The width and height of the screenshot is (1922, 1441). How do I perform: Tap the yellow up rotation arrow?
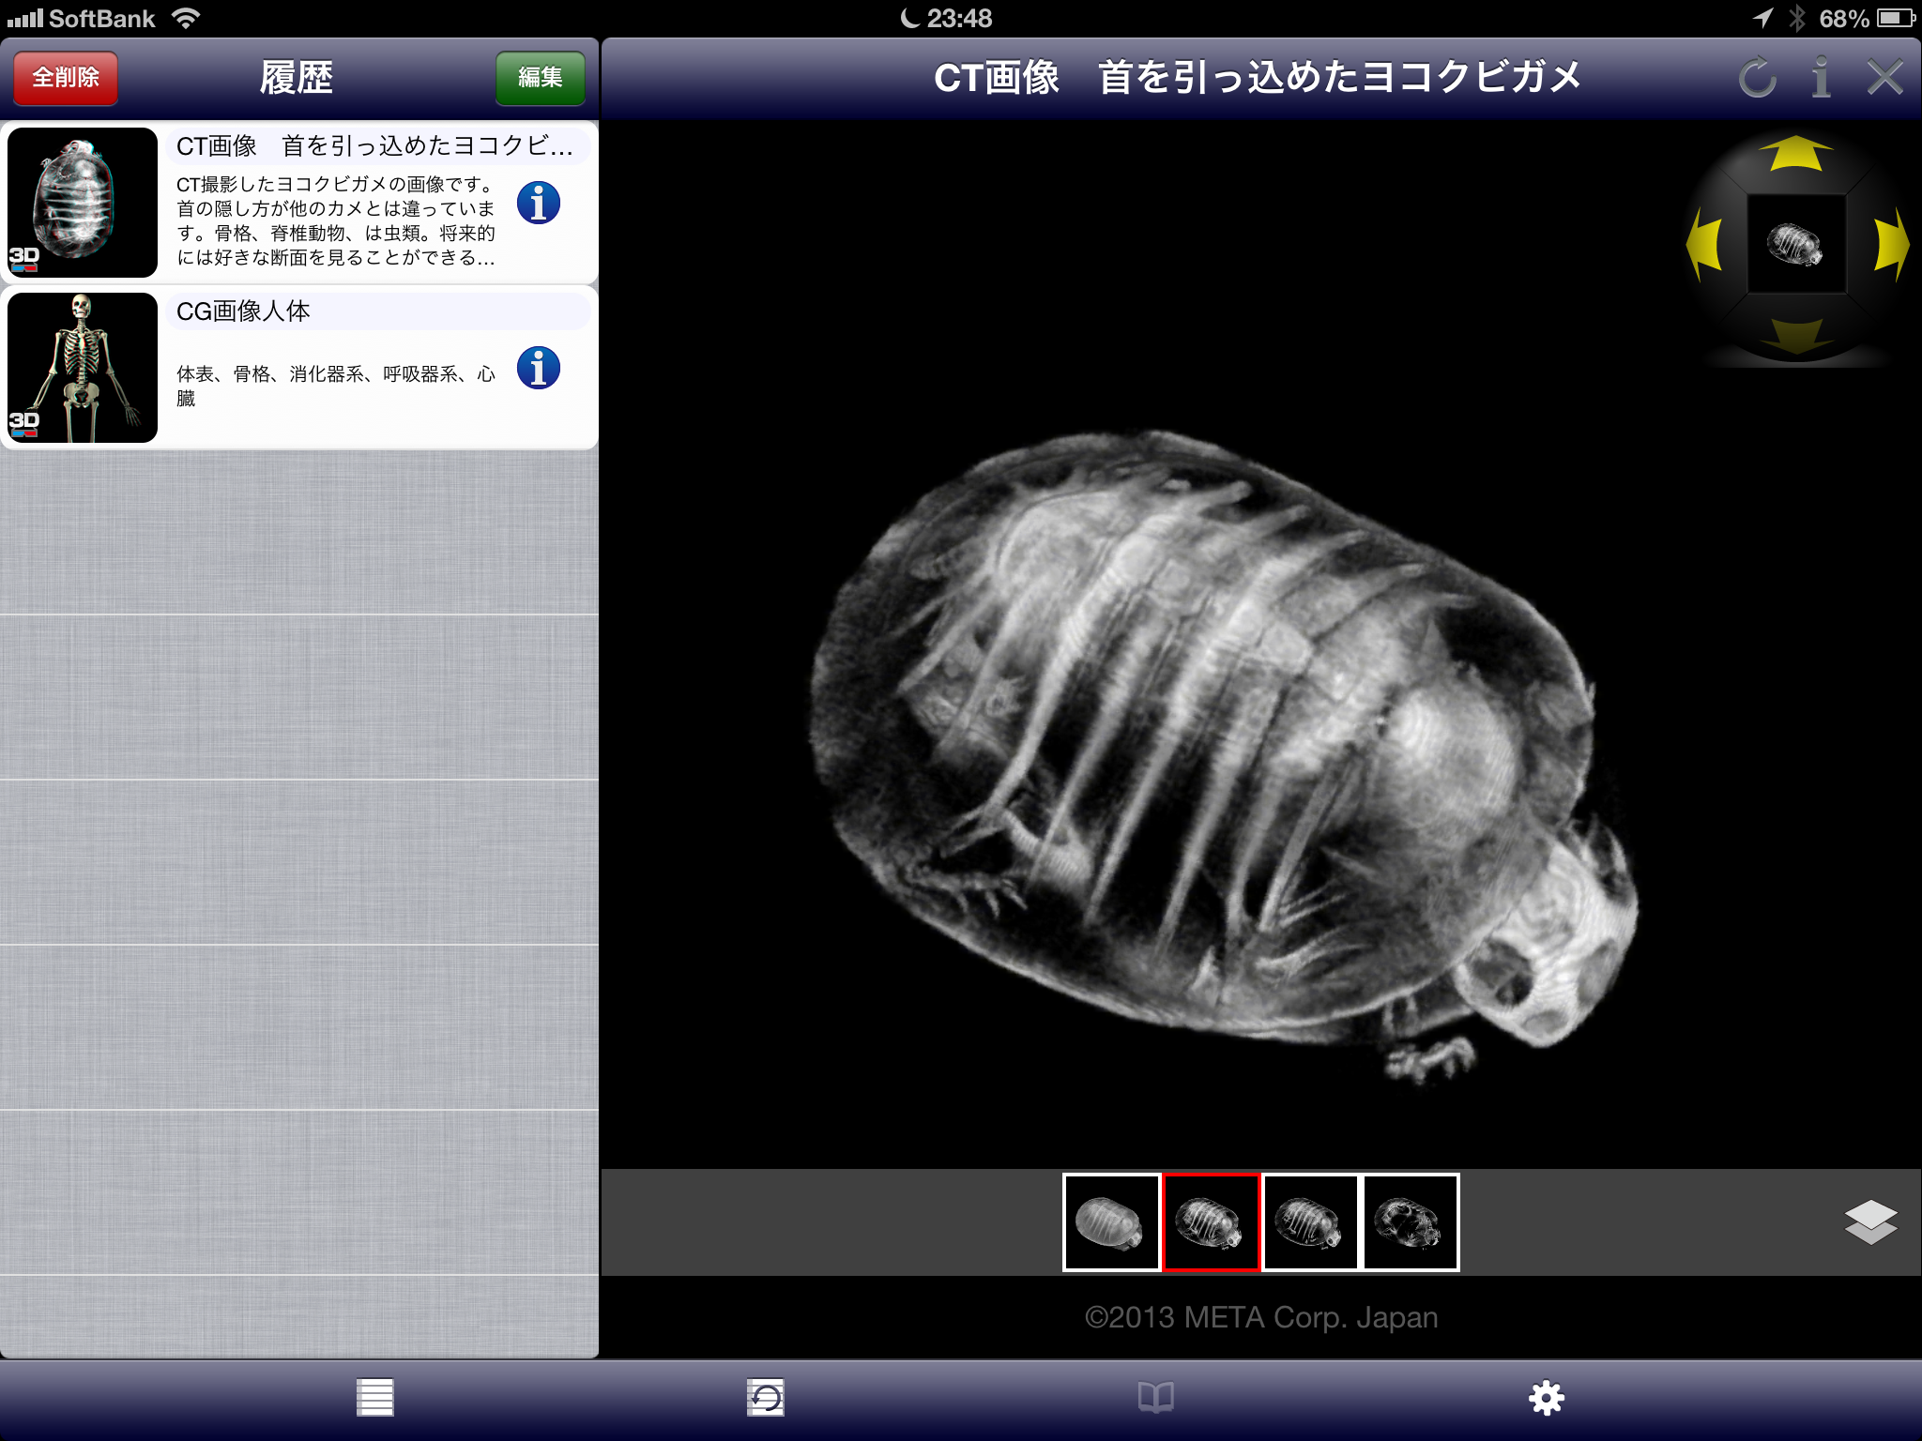point(1795,155)
